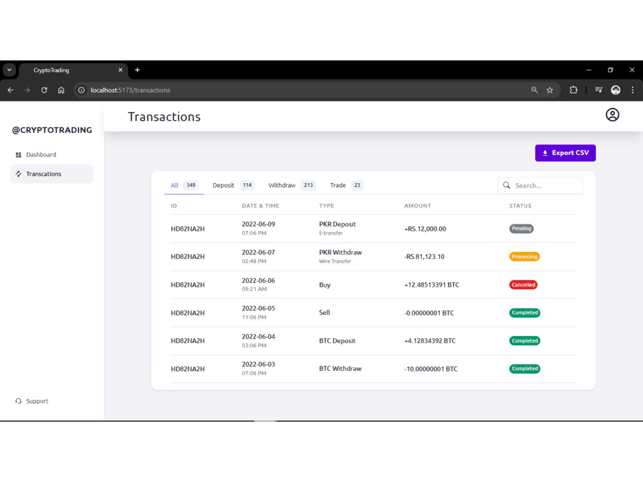Open the browser extensions puzzle icon
The image size is (643, 482).
point(574,90)
